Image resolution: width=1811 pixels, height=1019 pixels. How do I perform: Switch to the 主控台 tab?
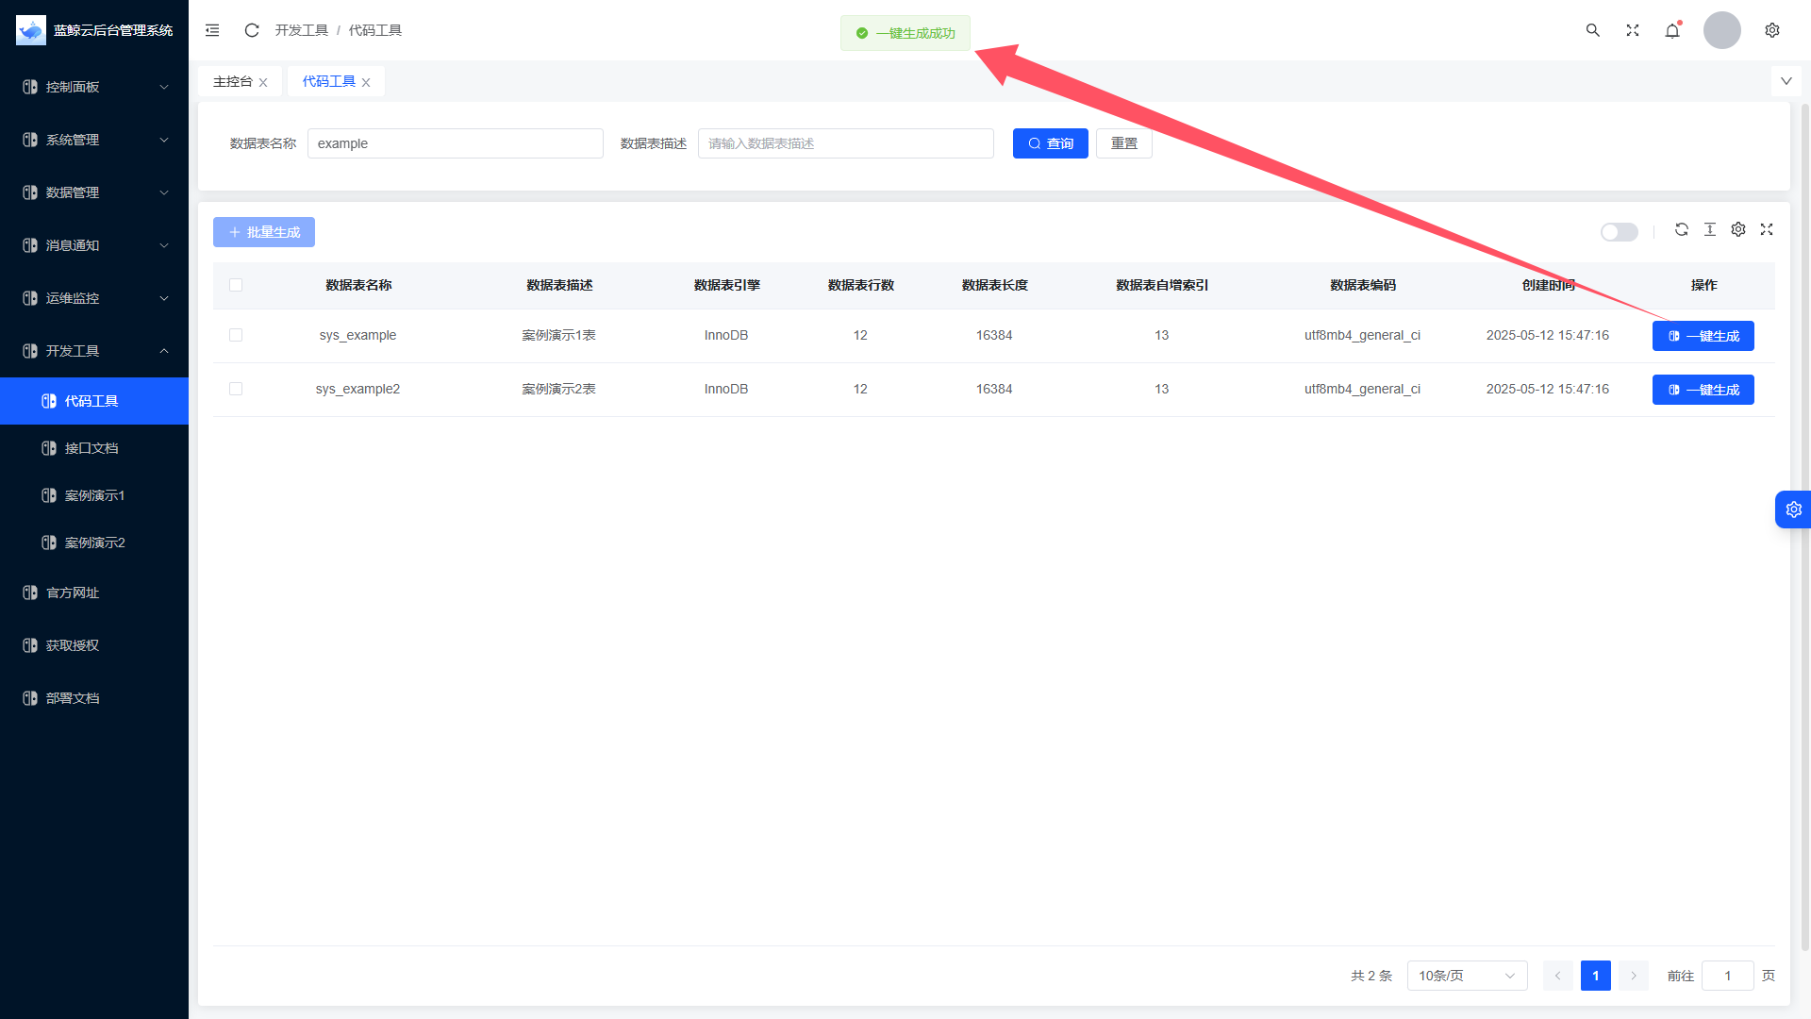point(232,82)
